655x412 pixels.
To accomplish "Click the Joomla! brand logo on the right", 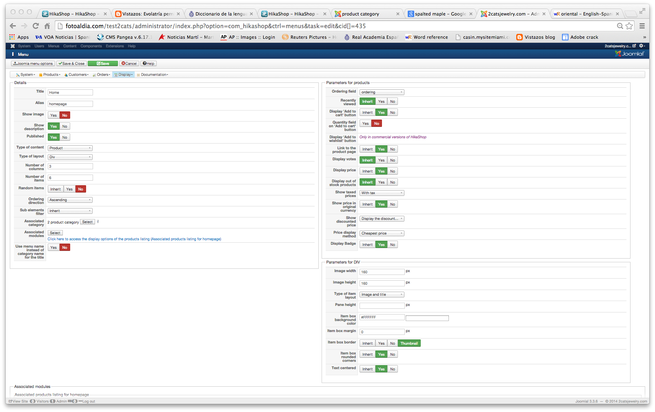I will coord(630,53).
